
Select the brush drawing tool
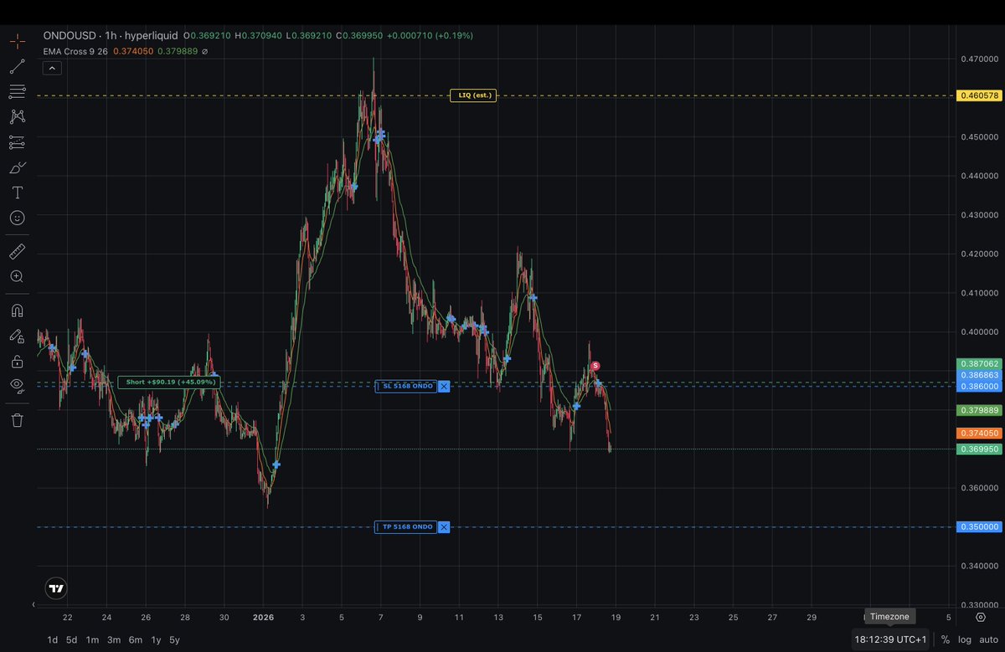(x=17, y=167)
